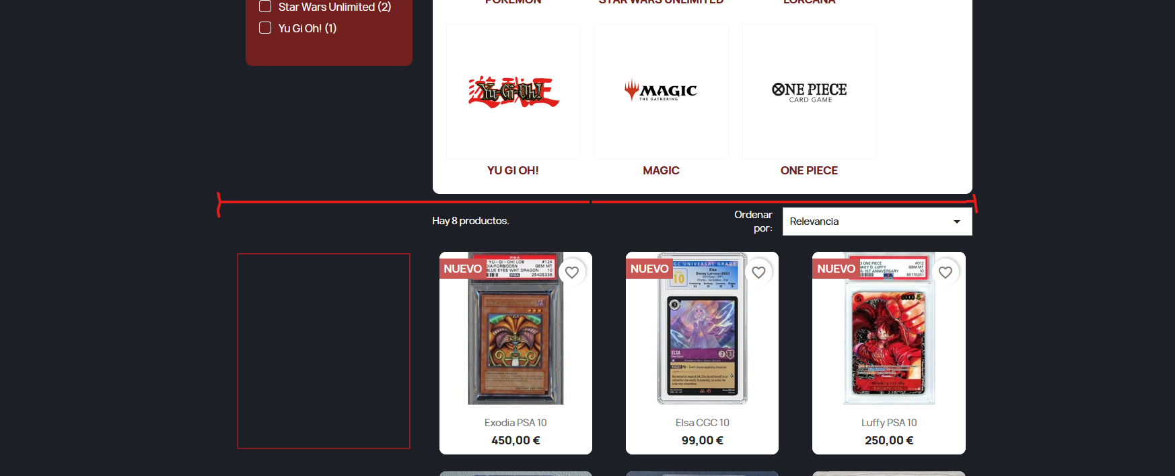The width and height of the screenshot is (1175, 476).
Task: Add Exodia PSA 10 to wishlist heart
Action: pyautogui.click(x=572, y=272)
